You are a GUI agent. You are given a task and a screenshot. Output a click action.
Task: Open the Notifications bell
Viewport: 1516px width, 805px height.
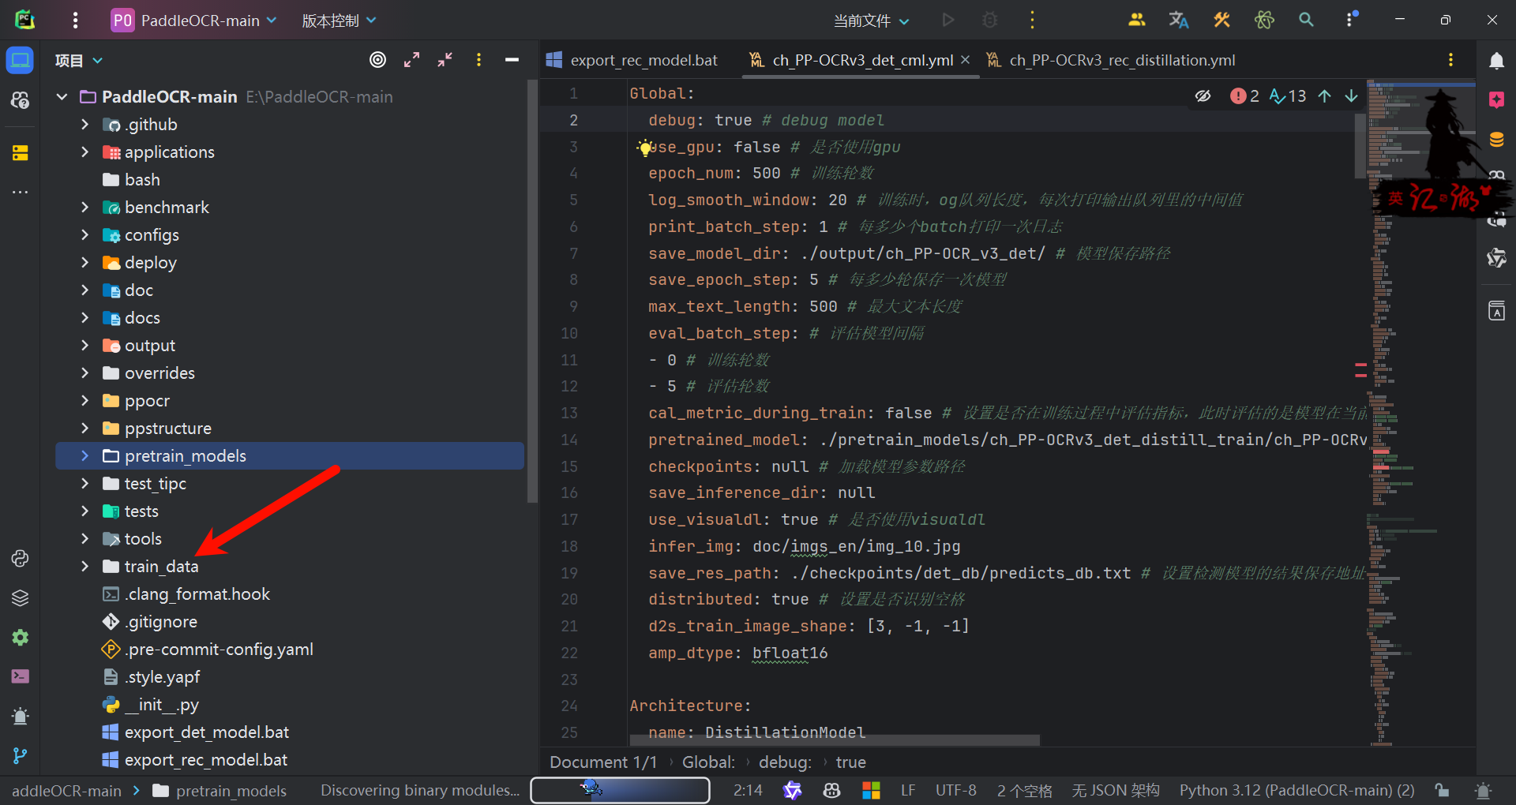[1496, 61]
